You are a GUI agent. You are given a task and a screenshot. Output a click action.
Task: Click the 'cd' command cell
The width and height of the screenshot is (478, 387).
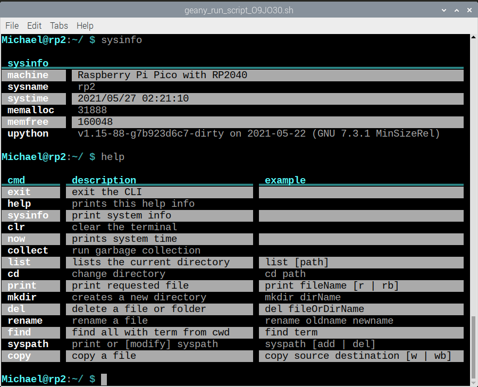[13, 274]
